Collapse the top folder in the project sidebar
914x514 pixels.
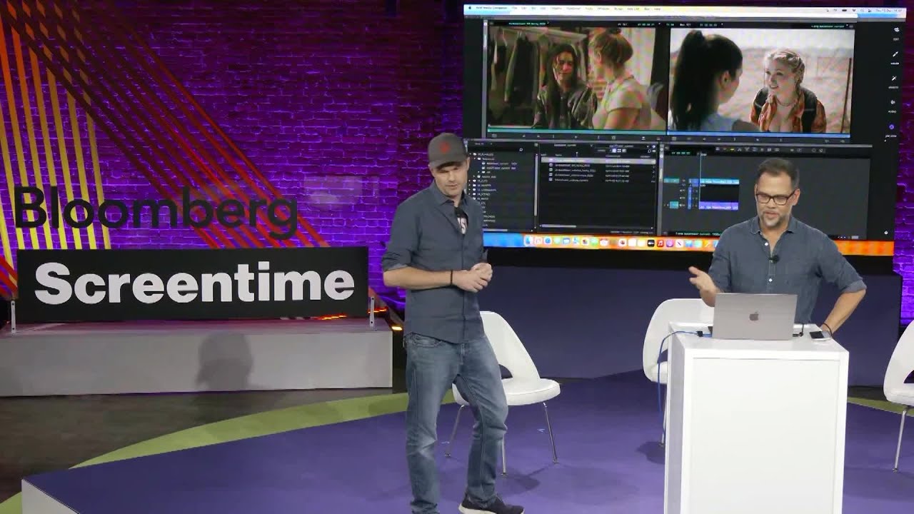(471, 154)
